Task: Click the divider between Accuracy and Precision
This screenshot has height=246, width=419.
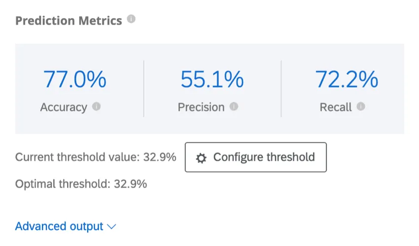Action: pos(143,89)
